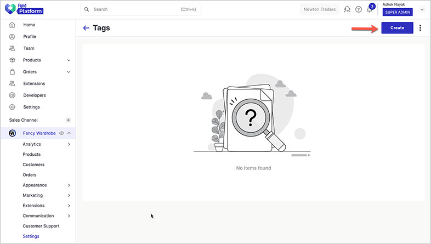Click the Products box icon in sidebar
Viewport: 431px width, 244px height.
coord(12,60)
